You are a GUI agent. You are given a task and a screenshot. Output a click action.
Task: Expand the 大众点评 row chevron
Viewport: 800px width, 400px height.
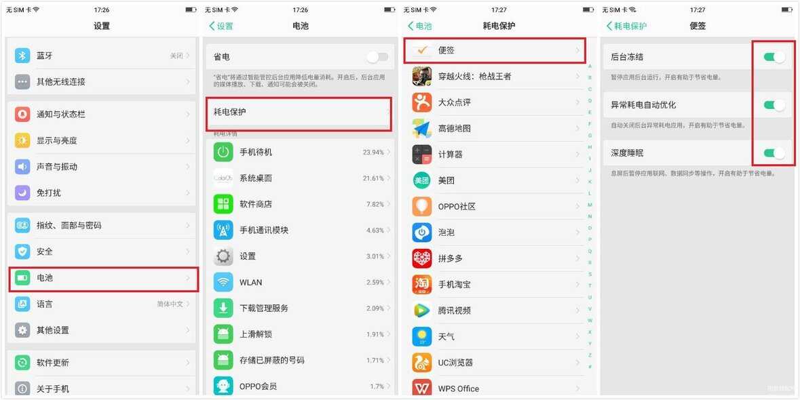[578, 102]
